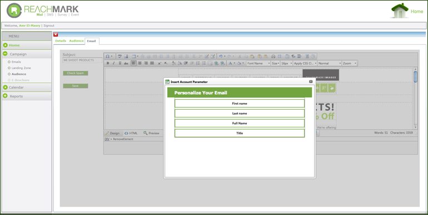
Task: Select the Email tab
Action: click(92, 41)
